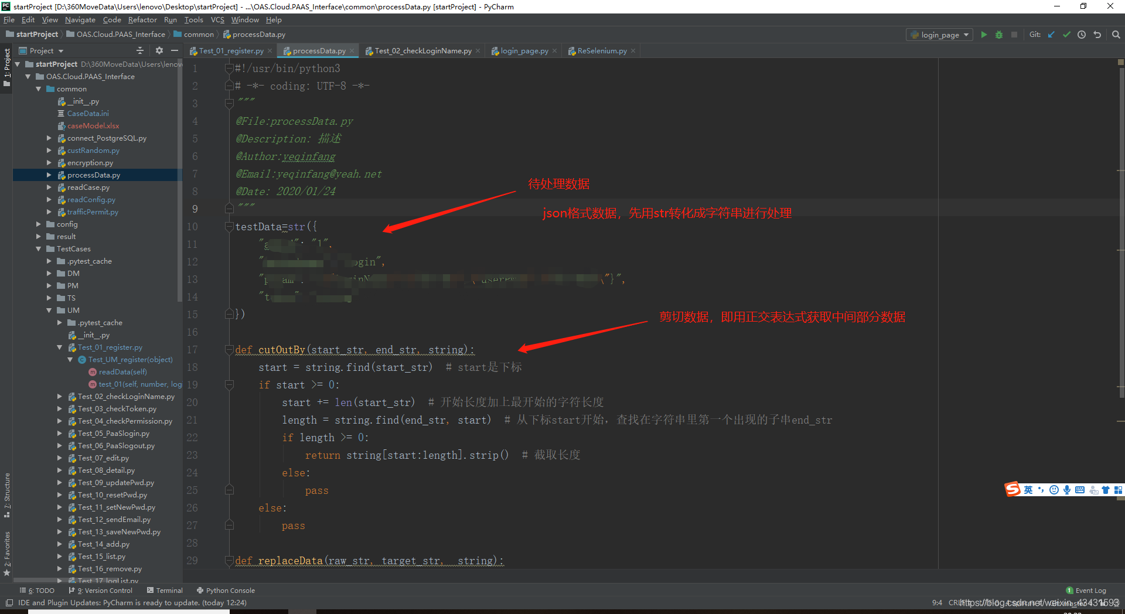The image size is (1125, 614).
Task: Open Search Everywhere magnifier icon
Action: [x=1116, y=35]
